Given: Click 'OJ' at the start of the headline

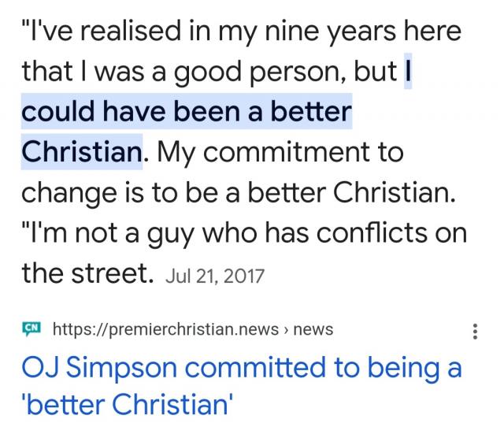Looking at the screenshot, I should point(41,368).
